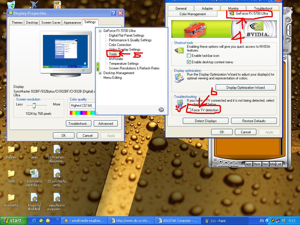Launch Internet Explorer from quick launch
The height and width of the screenshot is (225, 300).
click(34, 221)
